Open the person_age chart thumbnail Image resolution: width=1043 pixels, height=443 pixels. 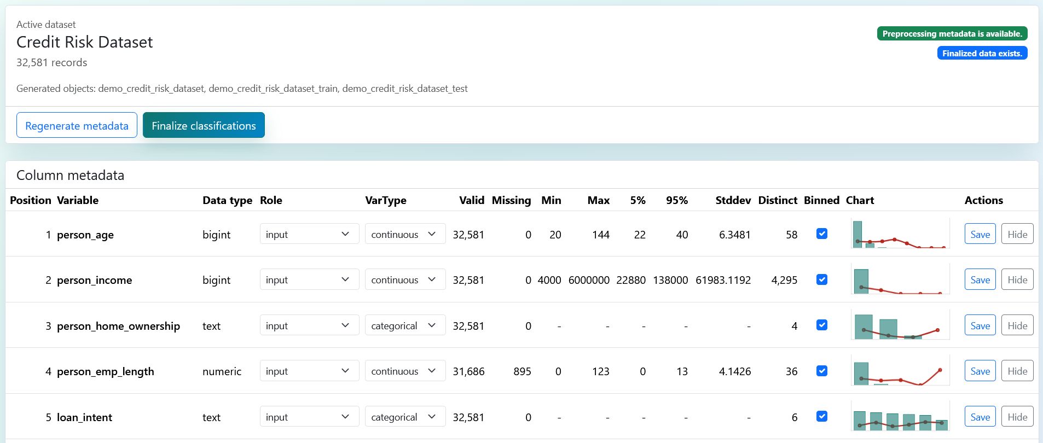[x=900, y=234]
